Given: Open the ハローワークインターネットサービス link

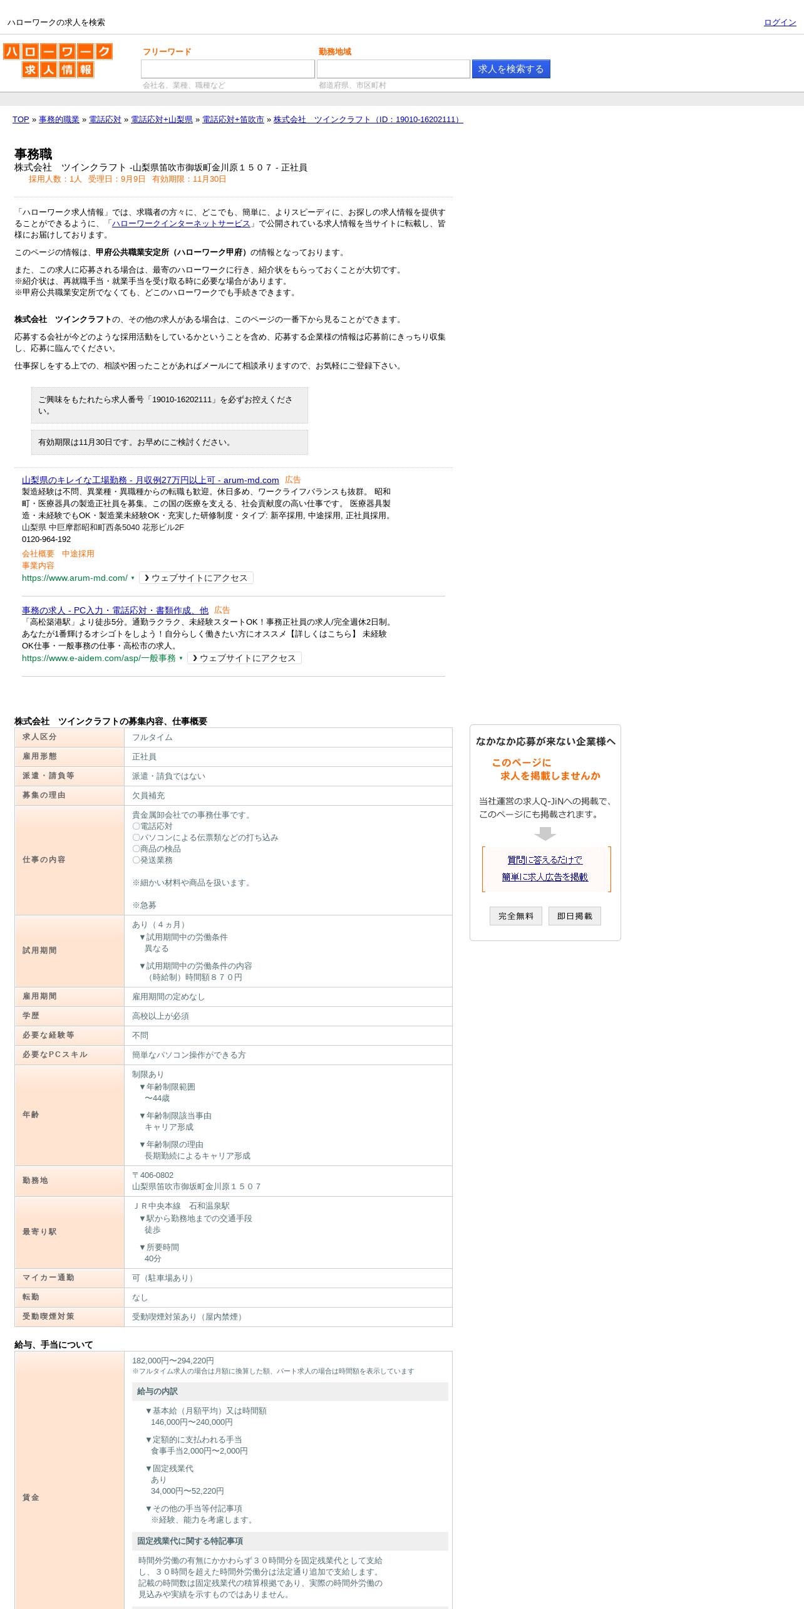Looking at the screenshot, I should pos(181,224).
